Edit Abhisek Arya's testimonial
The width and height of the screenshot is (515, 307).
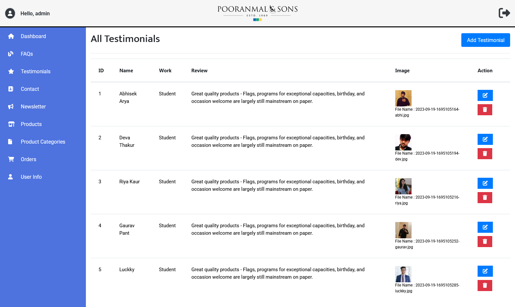tap(485, 95)
